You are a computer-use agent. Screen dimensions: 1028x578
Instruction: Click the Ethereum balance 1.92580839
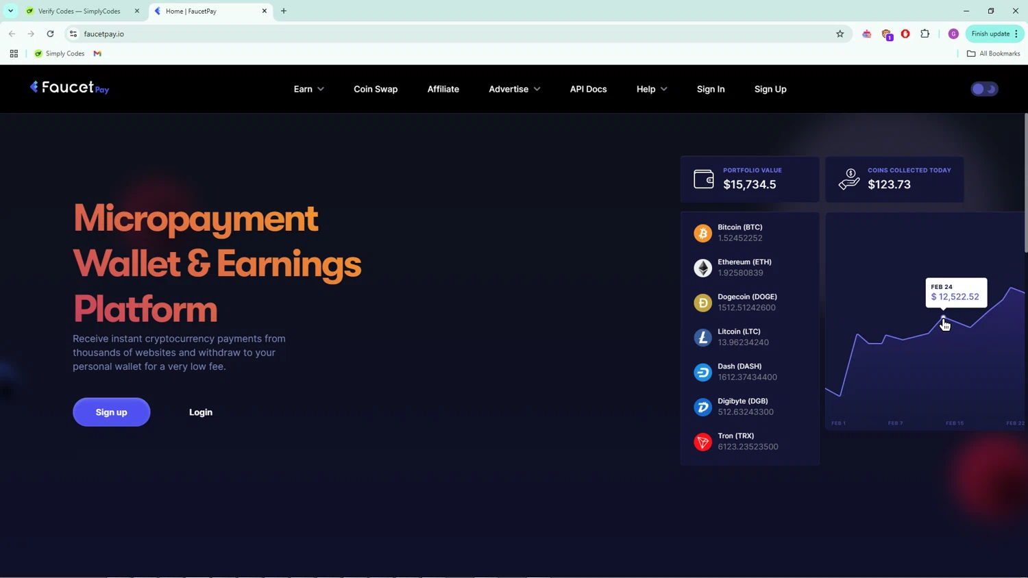740,273
